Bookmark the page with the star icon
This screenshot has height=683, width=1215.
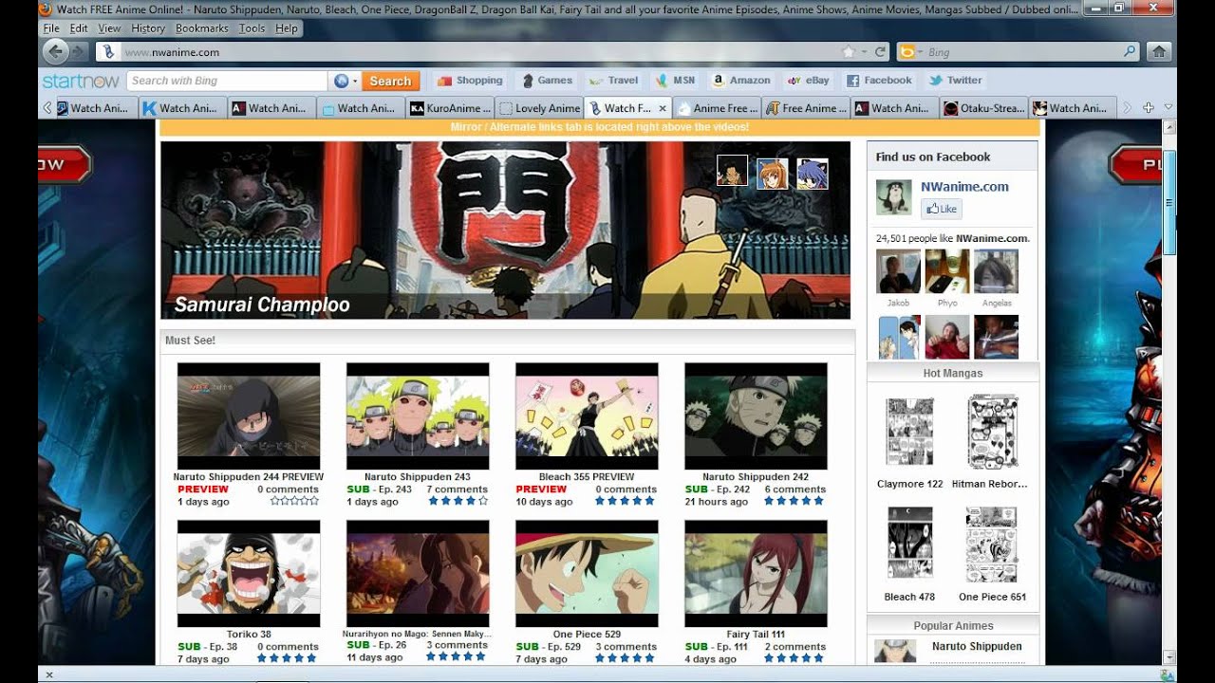click(849, 52)
